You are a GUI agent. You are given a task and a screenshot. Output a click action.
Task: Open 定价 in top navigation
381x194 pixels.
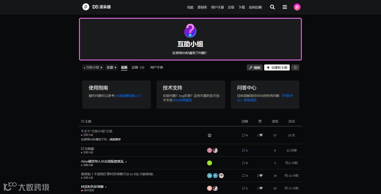231,7
